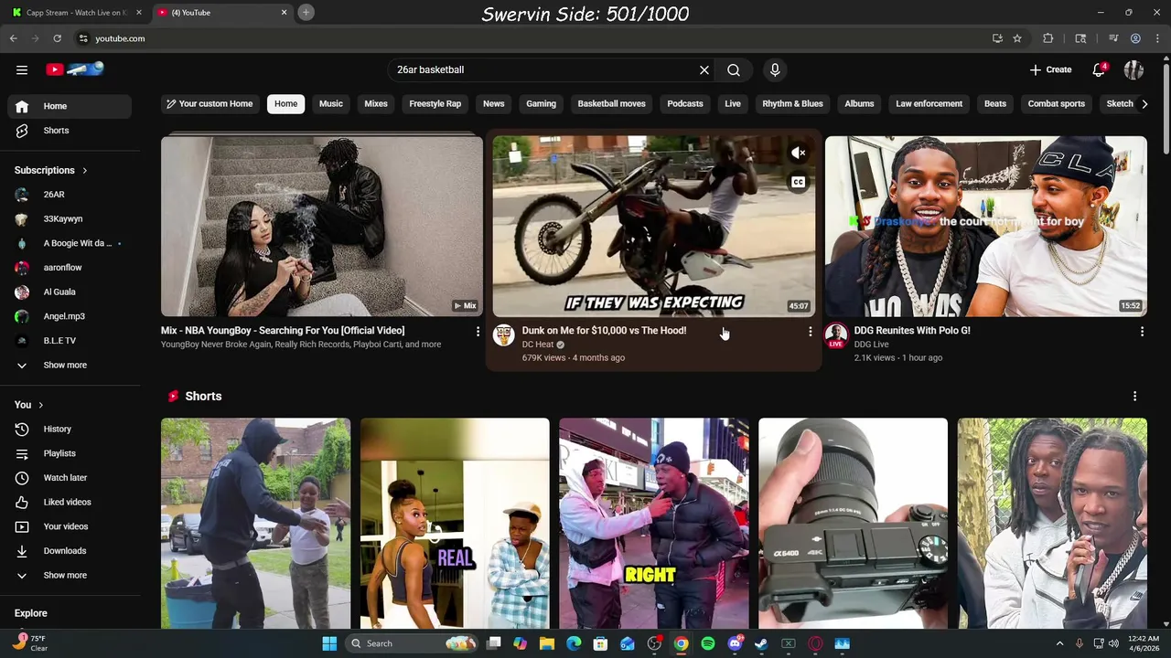Open Steam from the taskbar

tap(761, 643)
